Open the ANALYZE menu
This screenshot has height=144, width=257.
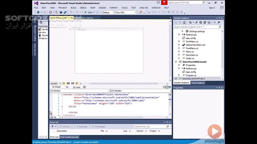click(x=144, y=7)
